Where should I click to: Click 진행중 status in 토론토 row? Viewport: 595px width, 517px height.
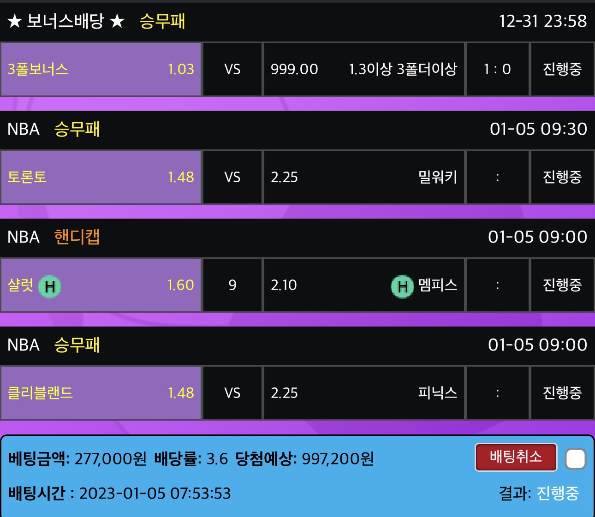point(562,177)
